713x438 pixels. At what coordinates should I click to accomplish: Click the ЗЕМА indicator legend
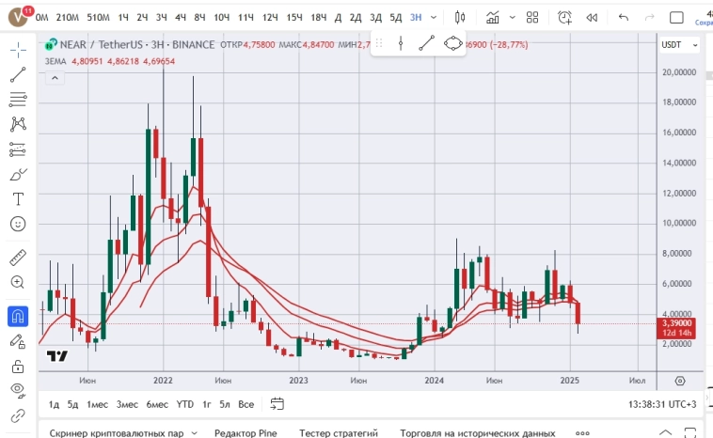pyautogui.click(x=55, y=61)
